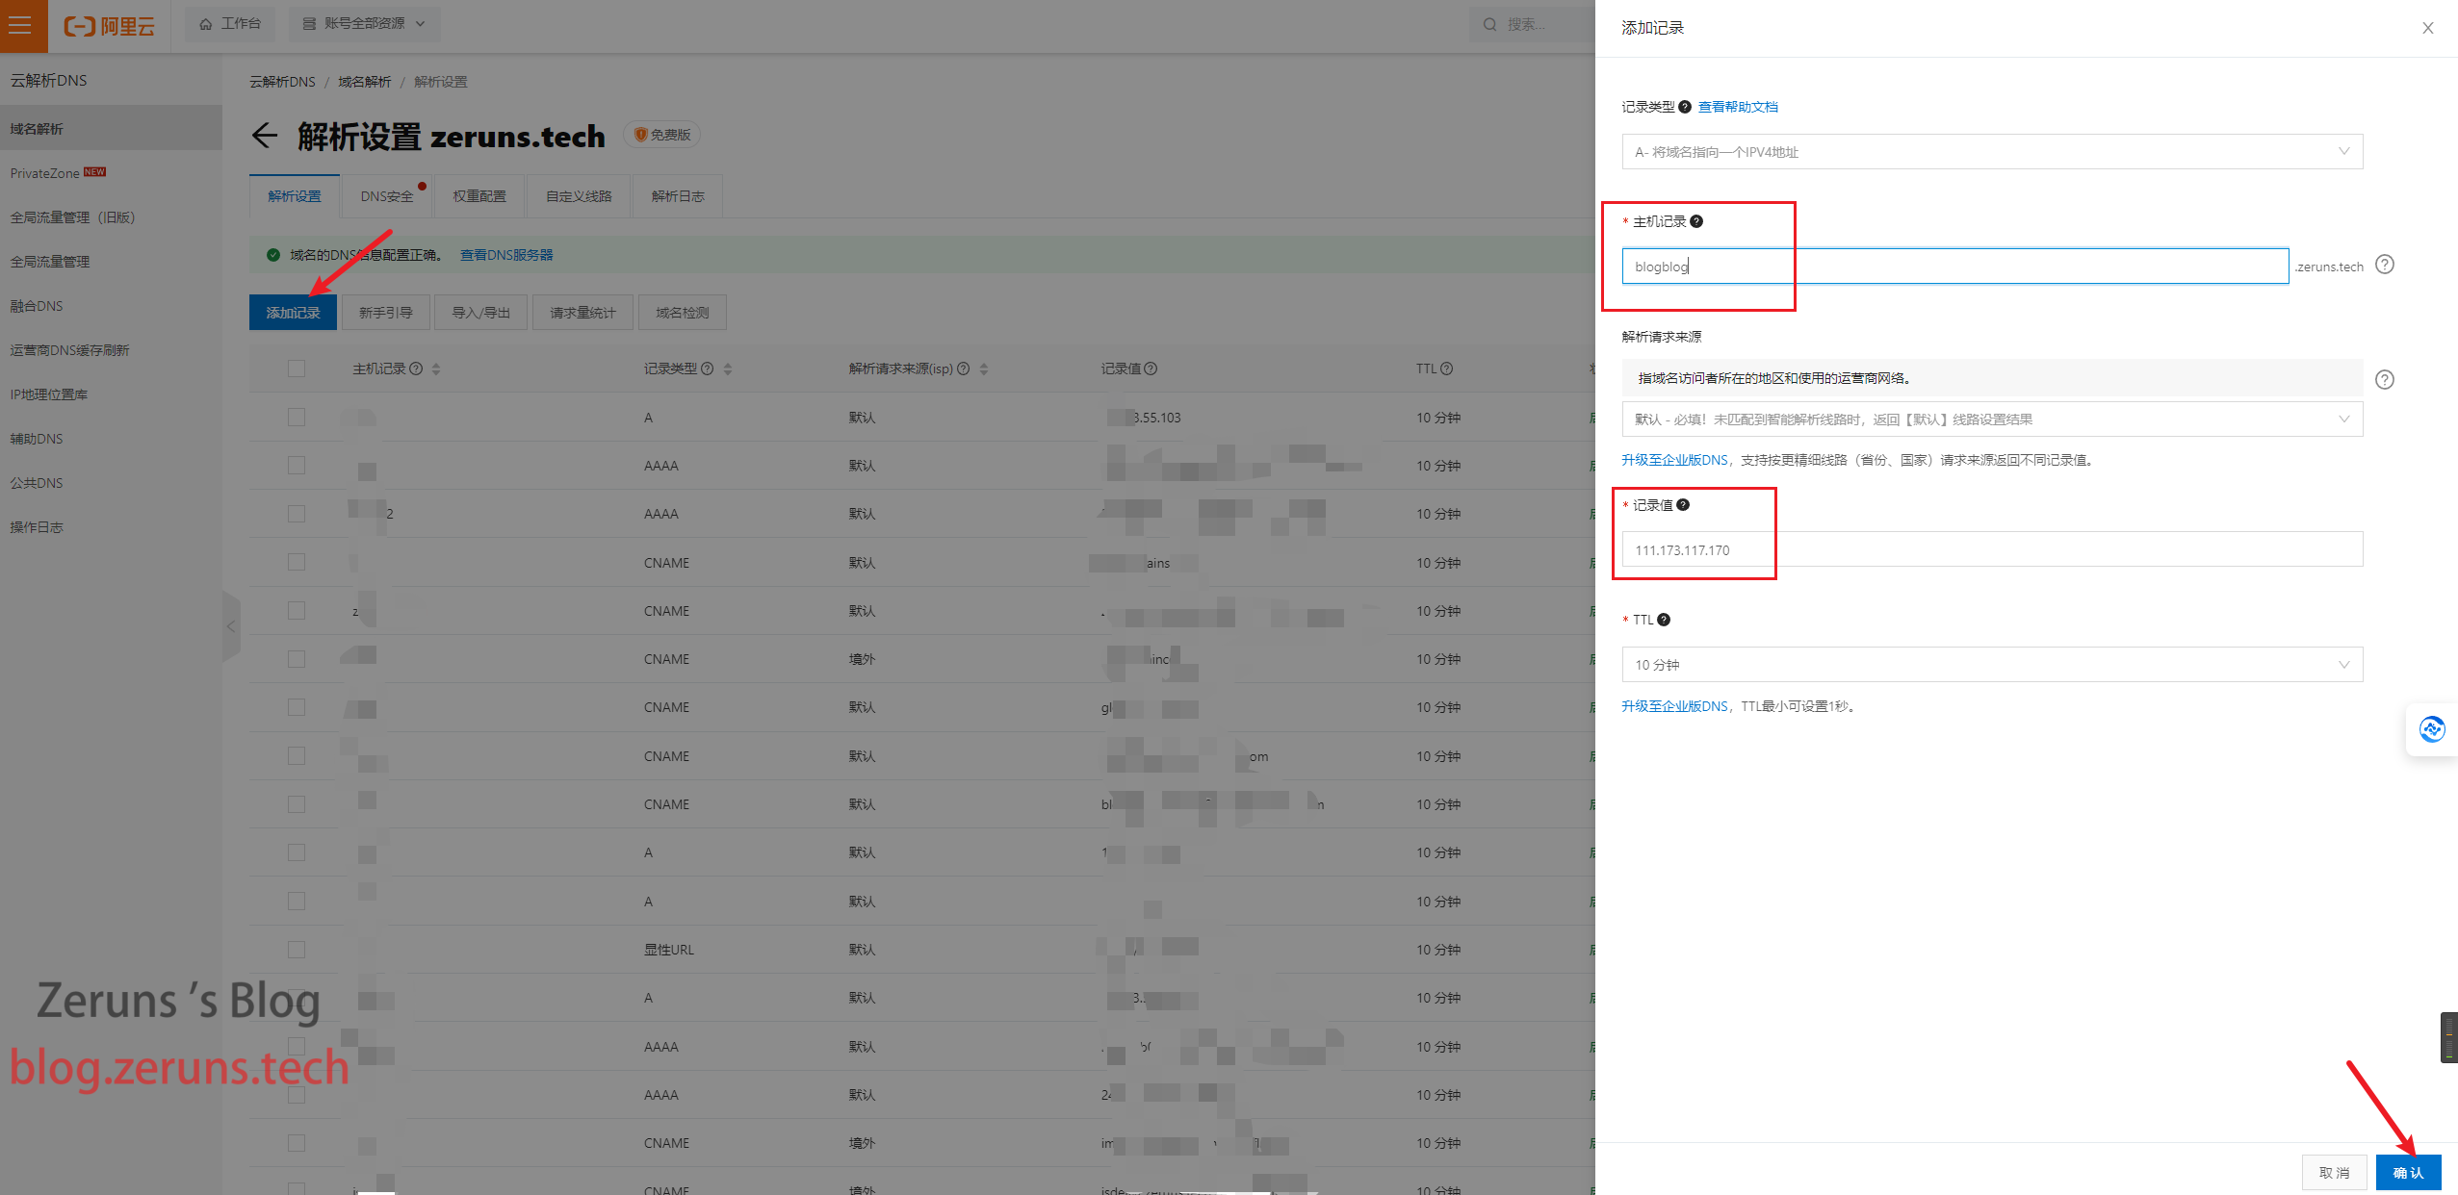Click the floating blue assistant icon on right edge

[2431, 729]
